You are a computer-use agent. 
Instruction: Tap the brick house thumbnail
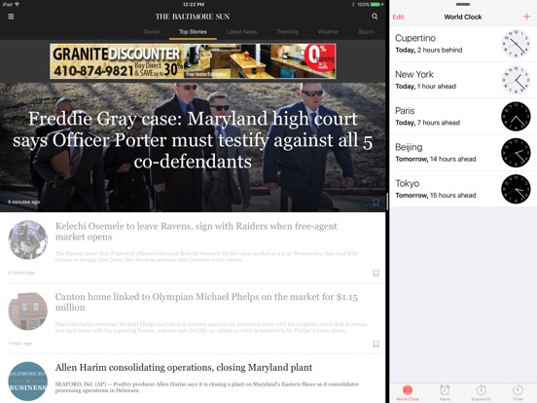28,311
